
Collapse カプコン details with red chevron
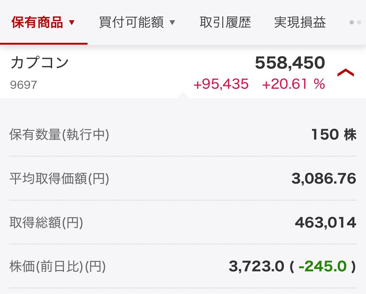point(346,73)
